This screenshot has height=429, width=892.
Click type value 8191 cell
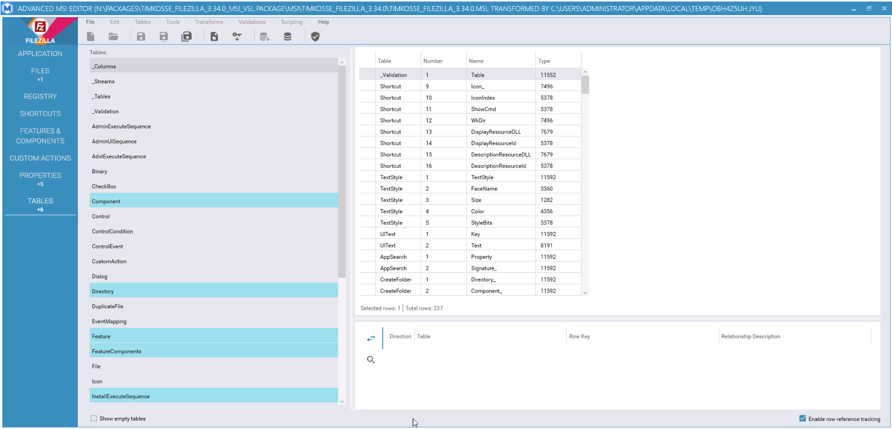pos(558,246)
